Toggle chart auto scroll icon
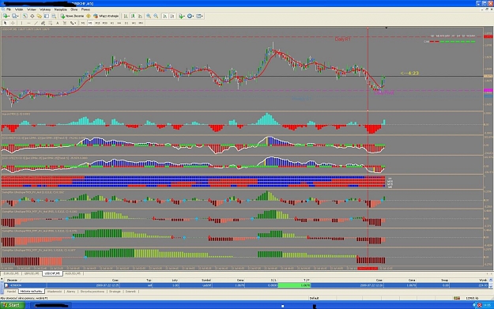This screenshot has width=494, height=309. coord(164,16)
